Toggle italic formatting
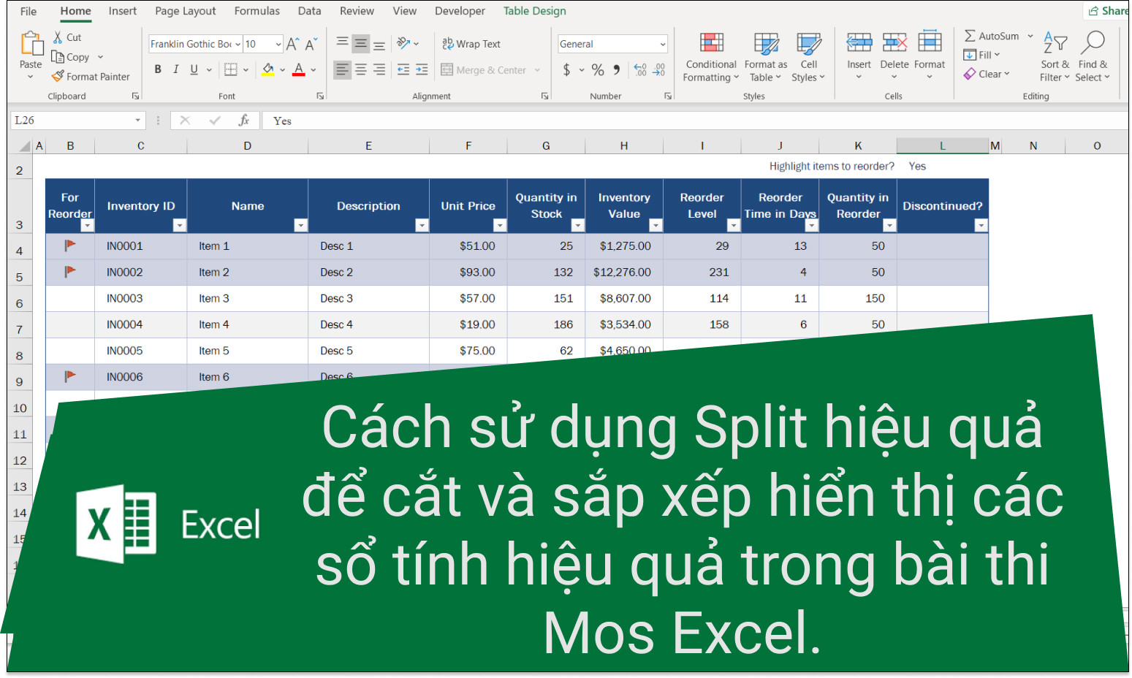 [175, 69]
